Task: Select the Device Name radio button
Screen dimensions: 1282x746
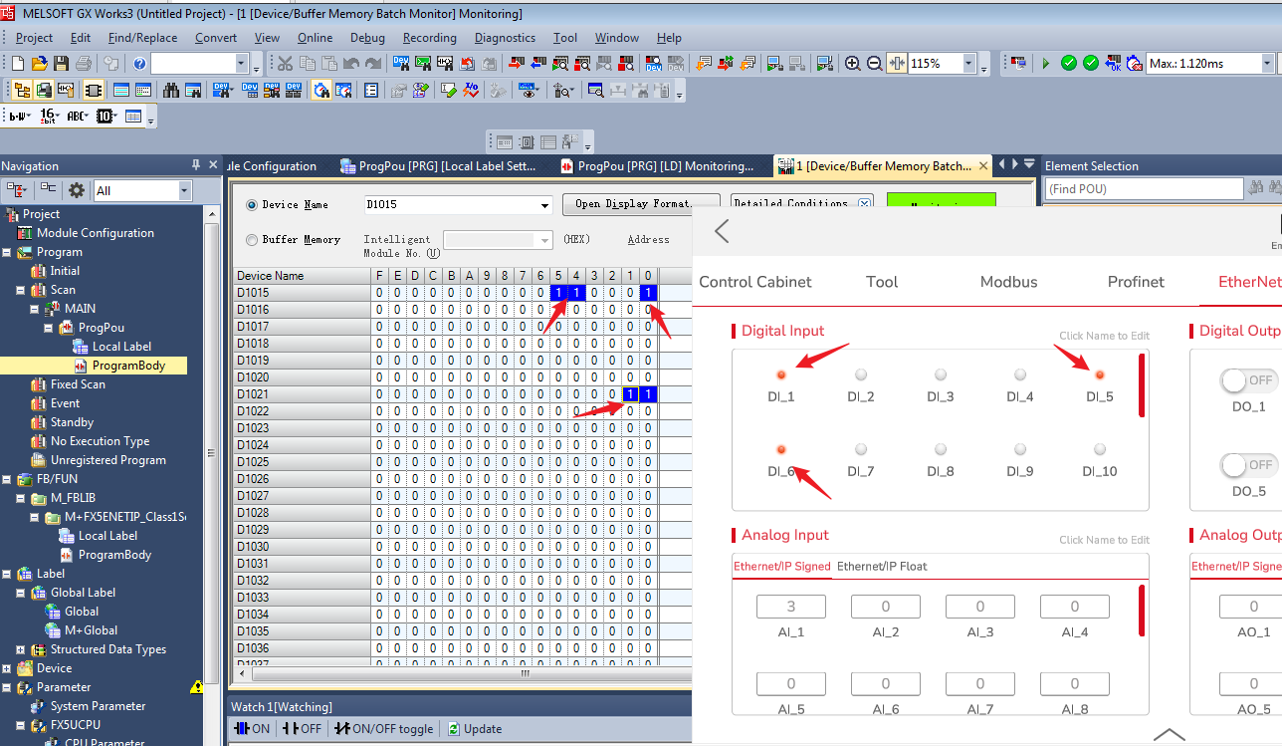Action: (x=251, y=205)
